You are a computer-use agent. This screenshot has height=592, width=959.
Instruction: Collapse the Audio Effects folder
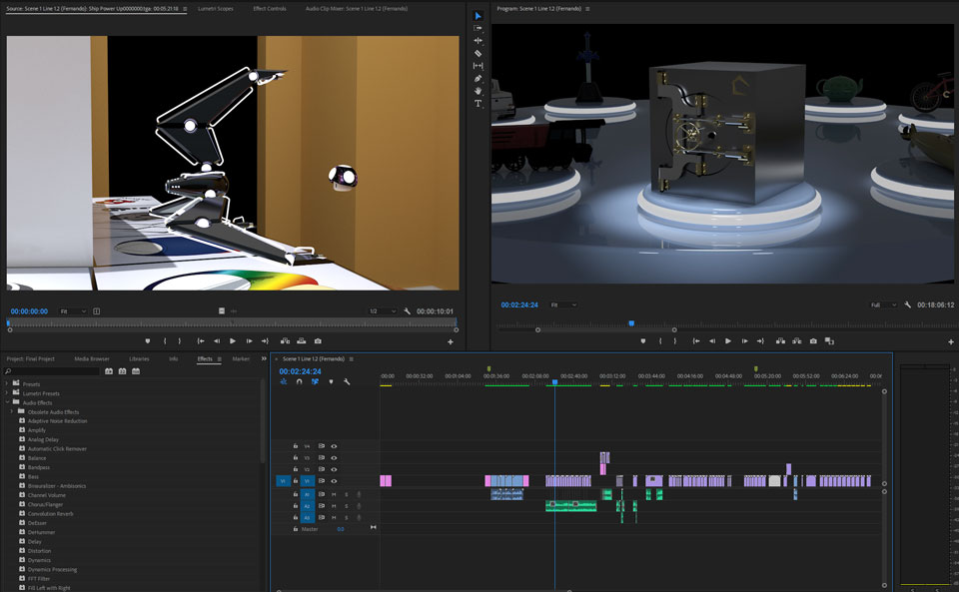(x=7, y=402)
